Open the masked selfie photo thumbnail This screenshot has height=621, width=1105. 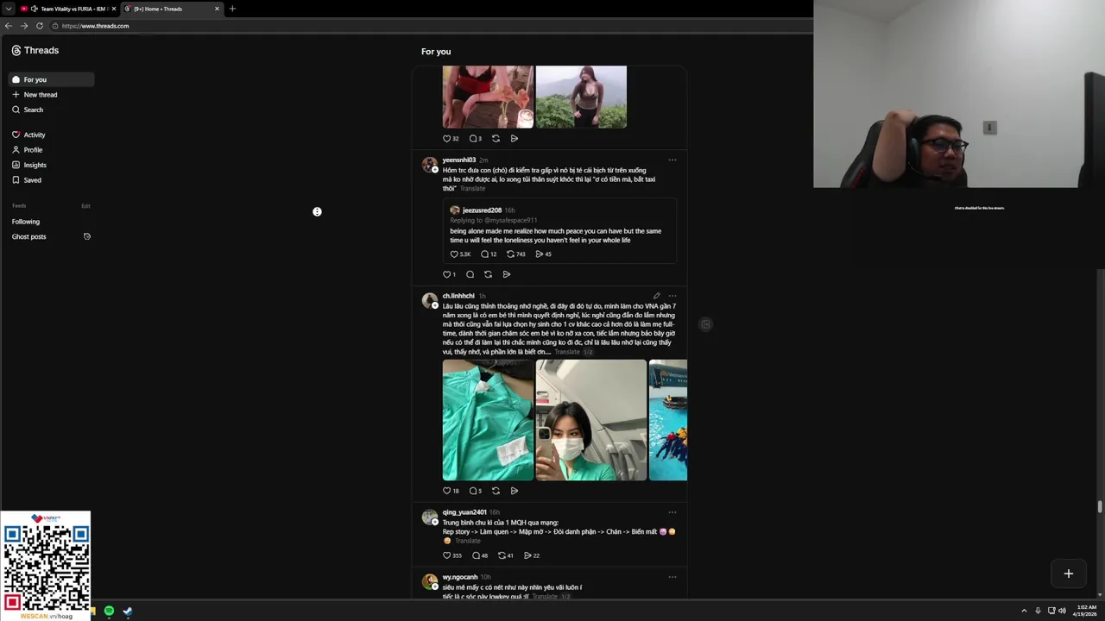click(x=591, y=420)
